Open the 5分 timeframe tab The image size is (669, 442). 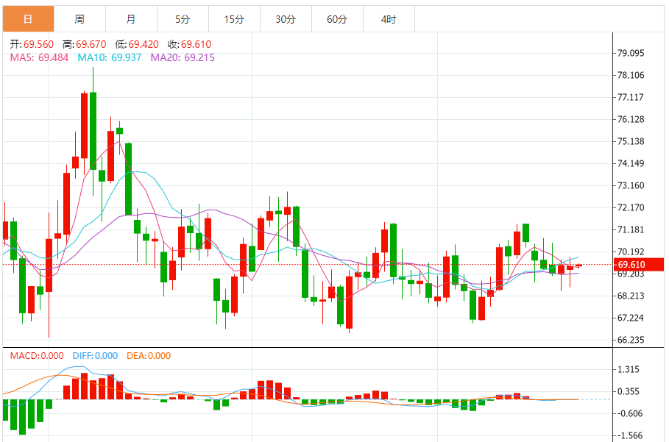click(183, 19)
